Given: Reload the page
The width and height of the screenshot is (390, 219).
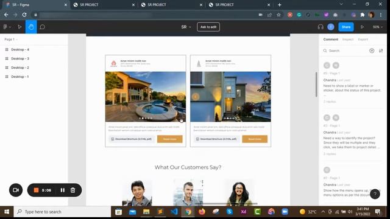Looking at the screenshot, I should [x=24, y=15].
